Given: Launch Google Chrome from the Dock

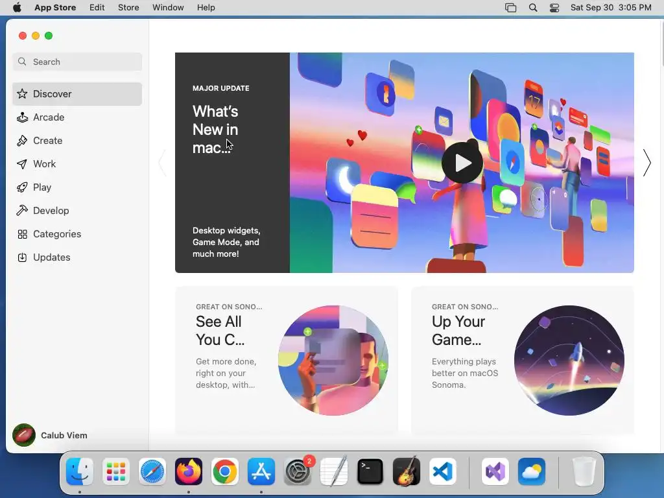Looking at the screenshot, I should 225,471.
